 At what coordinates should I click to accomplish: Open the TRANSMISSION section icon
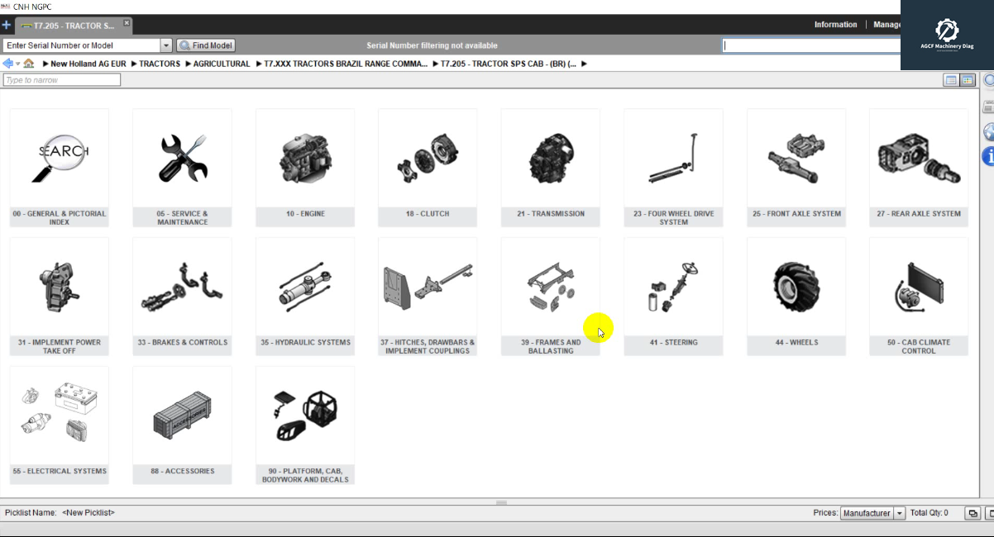click(x=550, y=157)
